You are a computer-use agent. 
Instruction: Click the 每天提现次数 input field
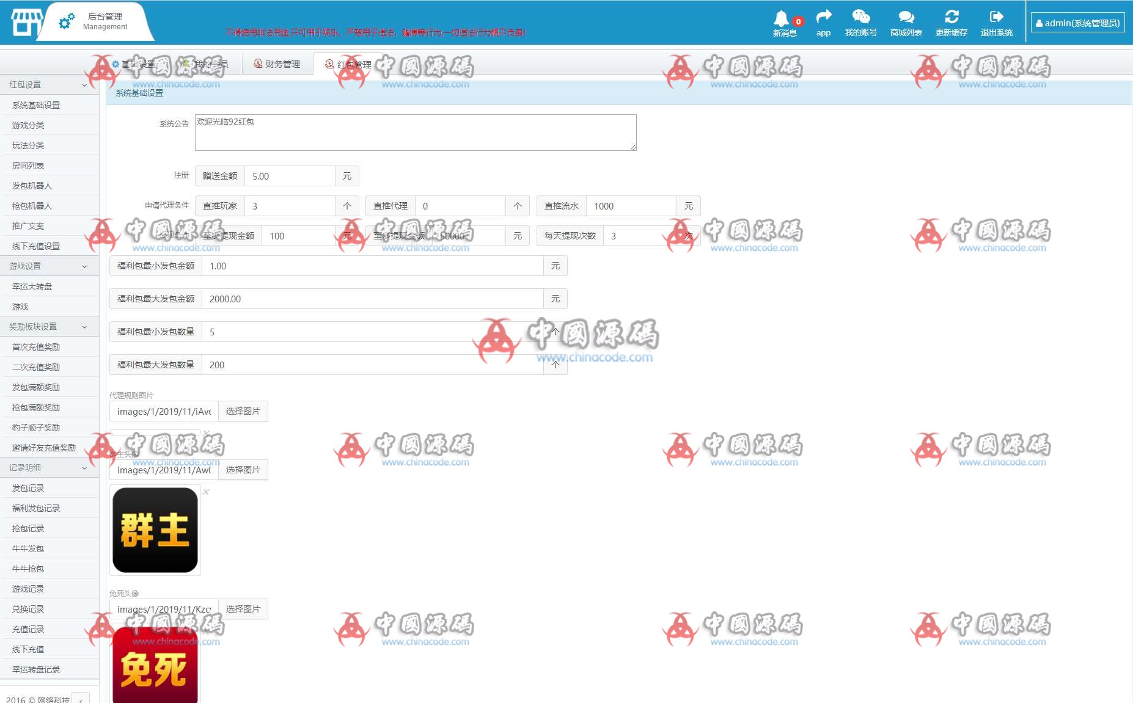click(640, 236)
